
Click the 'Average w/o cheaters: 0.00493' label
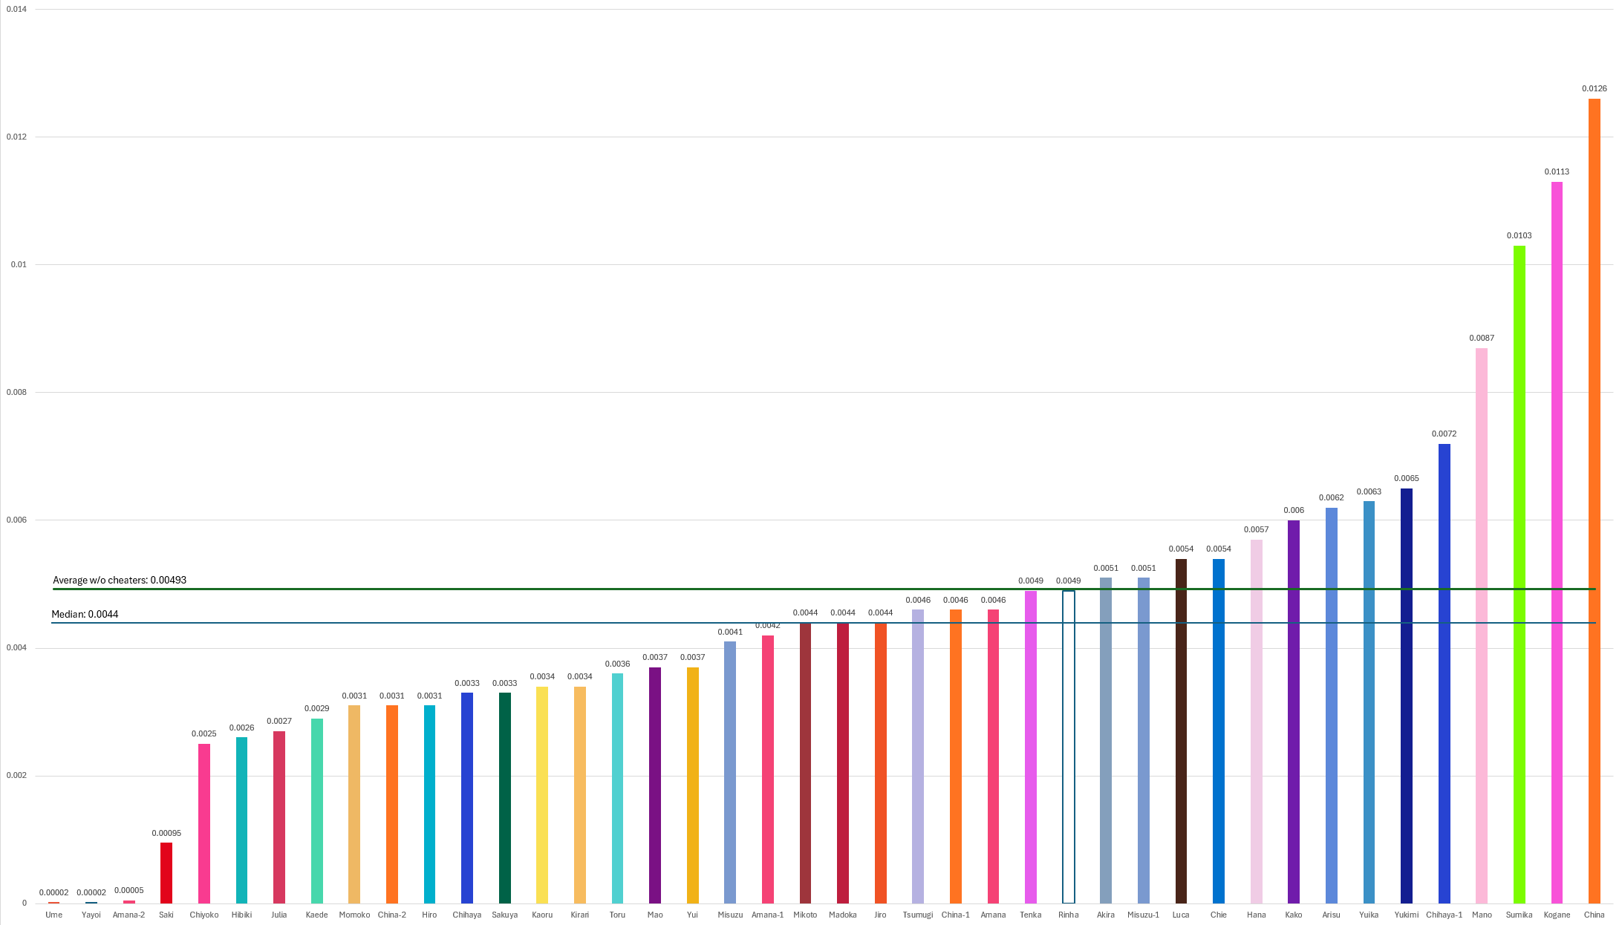[x=120, y=580]
